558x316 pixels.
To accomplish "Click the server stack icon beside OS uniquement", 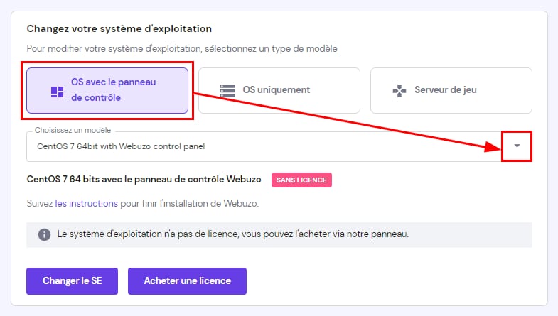I will pyautogui.click(x=227, y=90).
